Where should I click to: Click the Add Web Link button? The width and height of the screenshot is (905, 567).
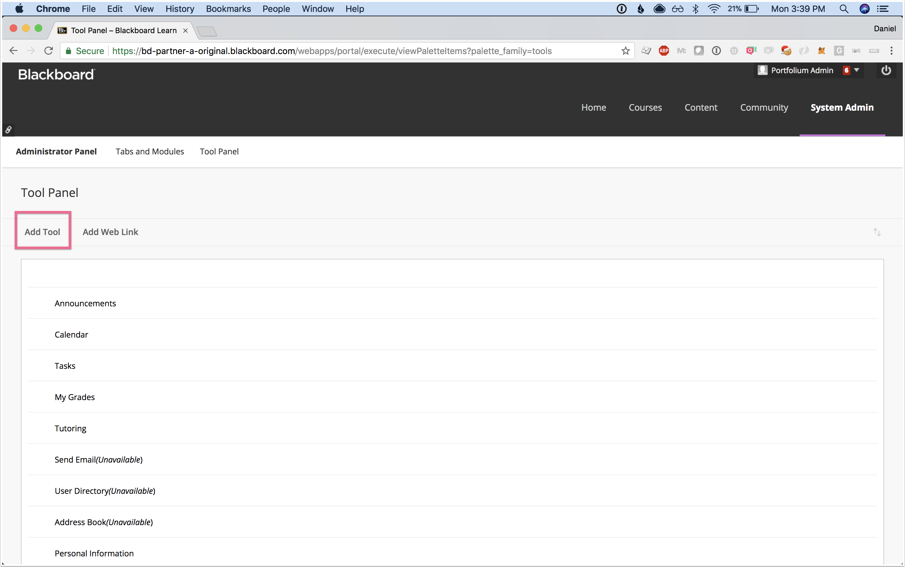click(110, 232)
